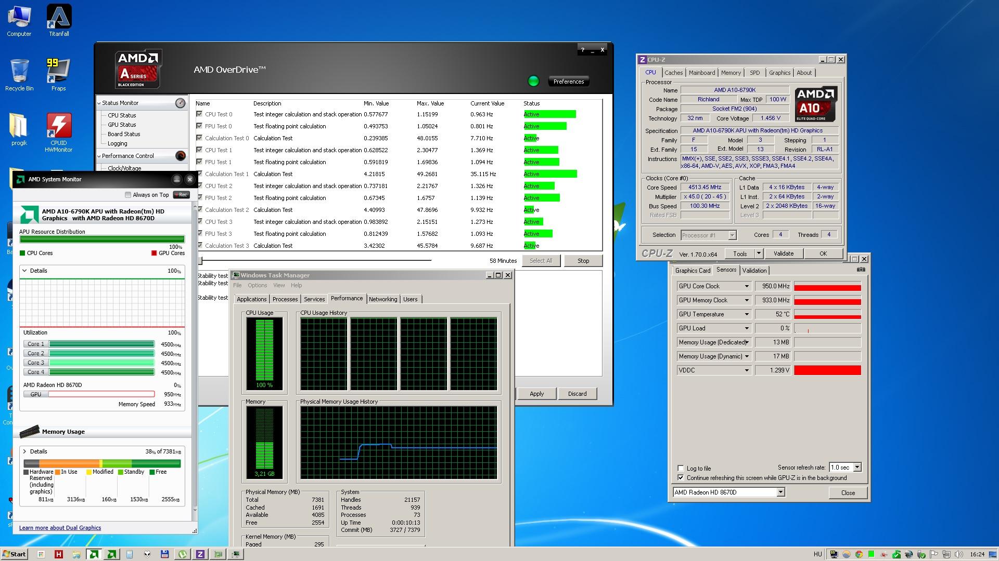Screen dimensions: 999x561
Task: Open the Sensor refresh rate dropdown
Action: 857,468
